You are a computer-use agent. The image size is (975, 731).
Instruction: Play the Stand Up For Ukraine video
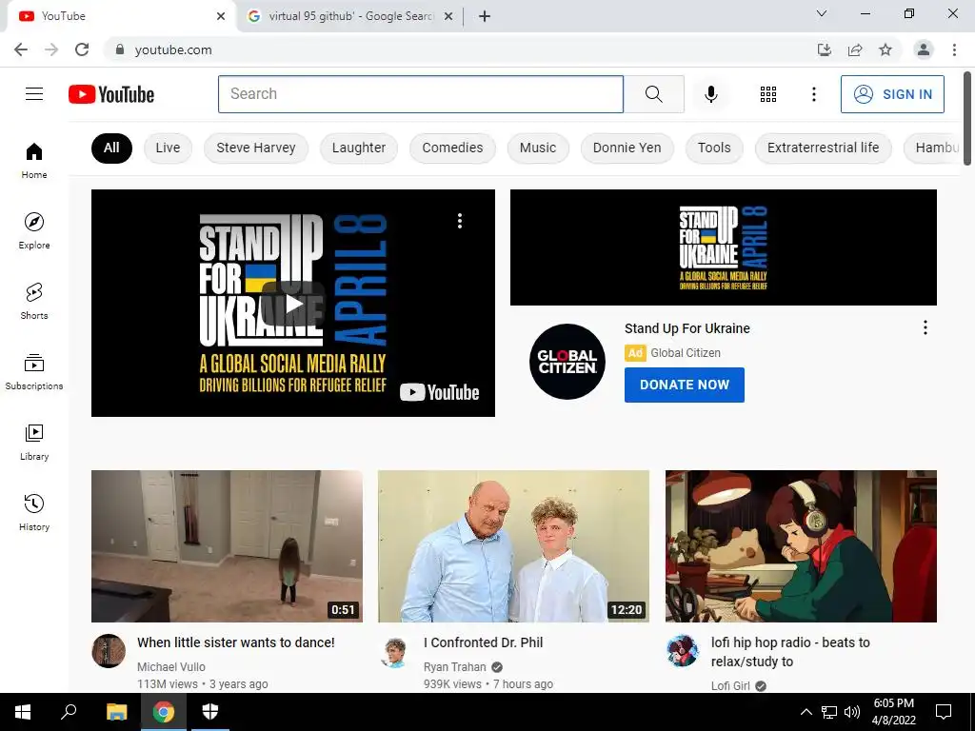(x=293, y=304)
